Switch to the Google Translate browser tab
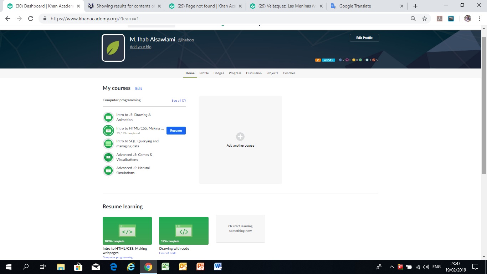 pos(367,6)
